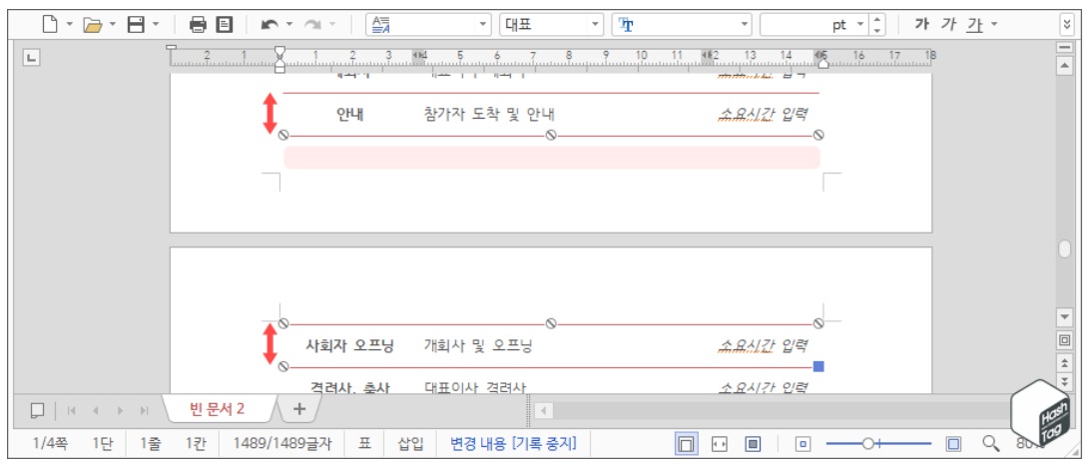Viewport: 1088px width, 465px height.
Task: Click the vertical scrollbar up arrow
Action: point(1064,65)
